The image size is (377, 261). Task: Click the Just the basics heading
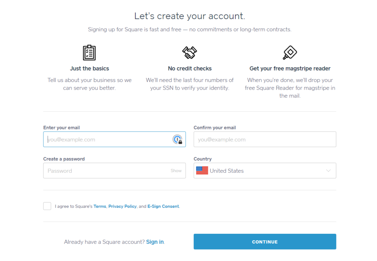tap(89, 68)
